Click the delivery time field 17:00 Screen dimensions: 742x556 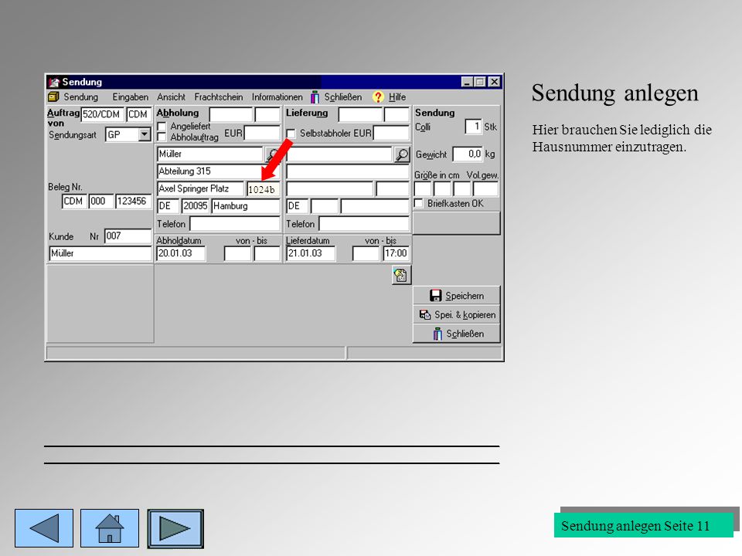[396, 253]
